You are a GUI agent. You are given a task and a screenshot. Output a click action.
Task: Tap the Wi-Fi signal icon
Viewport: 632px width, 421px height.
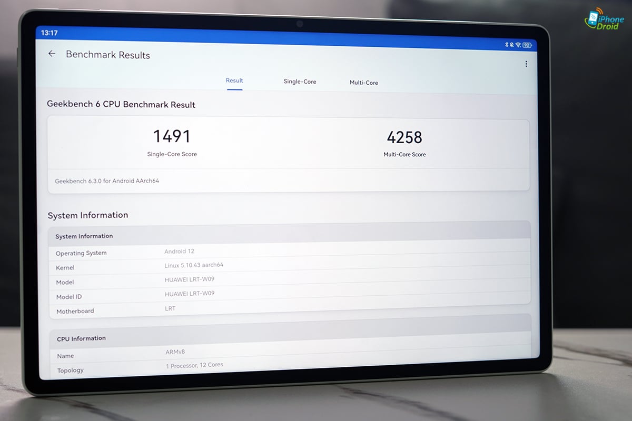tap(518, 45)
